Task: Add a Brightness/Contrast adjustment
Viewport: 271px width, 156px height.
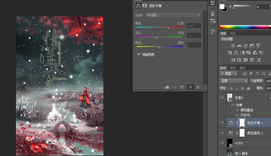Action: click(233, 45)
